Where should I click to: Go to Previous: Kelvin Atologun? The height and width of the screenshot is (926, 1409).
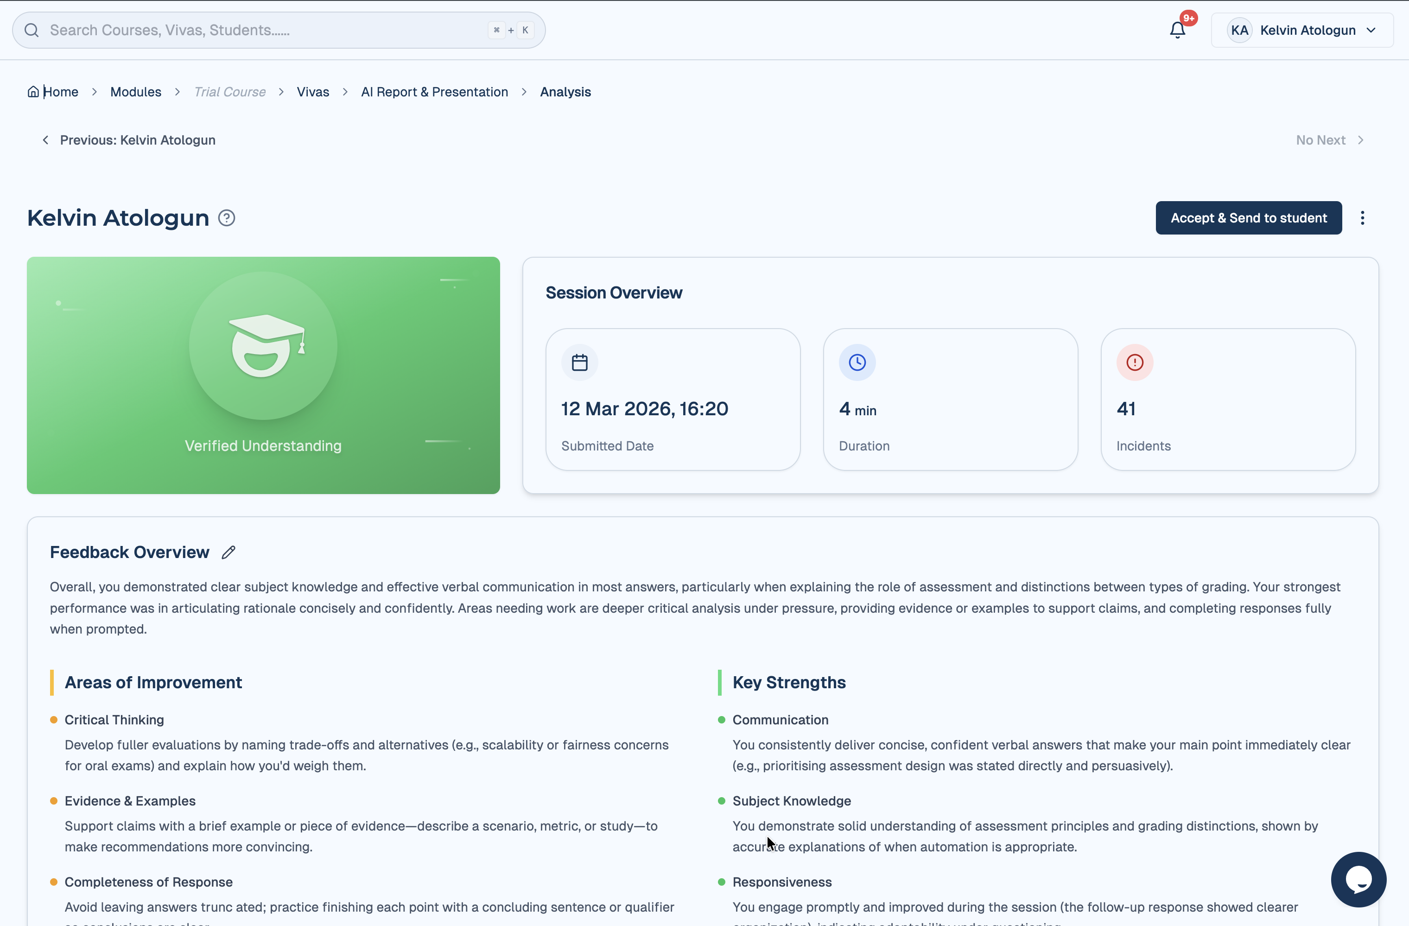click(128, 140)
